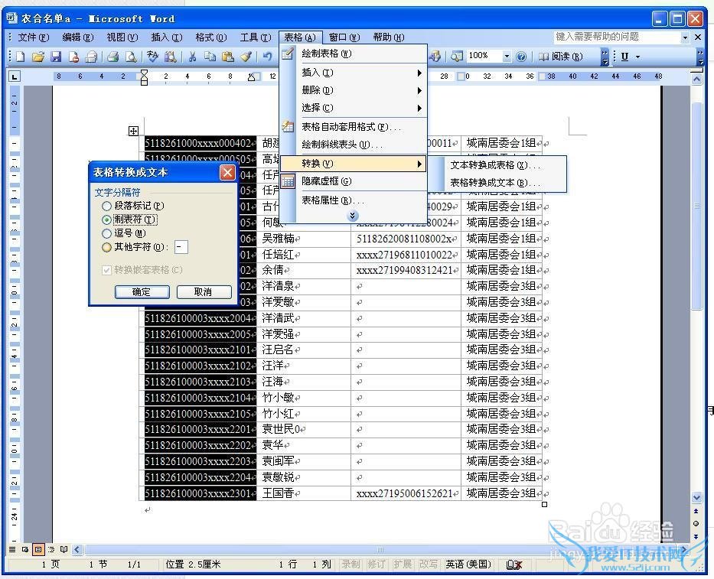Expand Formatting toolbar options chevron at far right
Viewport: 714px width, 579px height.
click(701, 57)
